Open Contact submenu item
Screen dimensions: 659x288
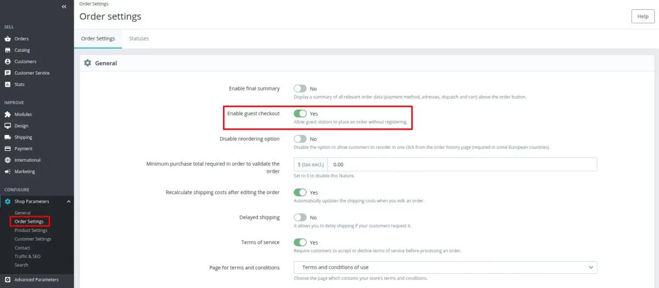coord(23,248)
